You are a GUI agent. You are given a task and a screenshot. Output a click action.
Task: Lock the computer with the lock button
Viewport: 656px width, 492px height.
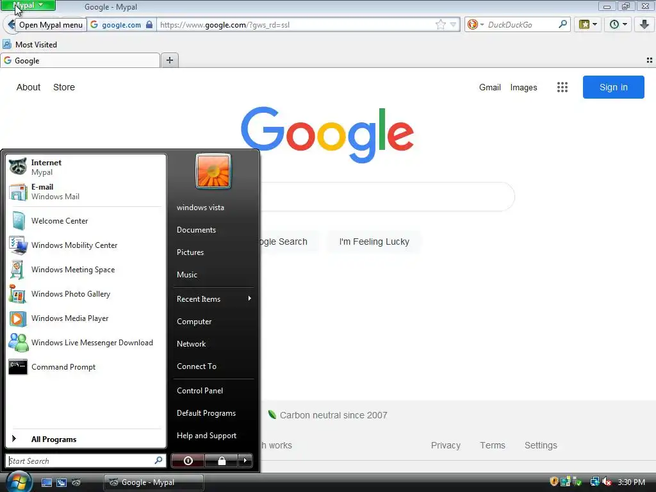222,461
